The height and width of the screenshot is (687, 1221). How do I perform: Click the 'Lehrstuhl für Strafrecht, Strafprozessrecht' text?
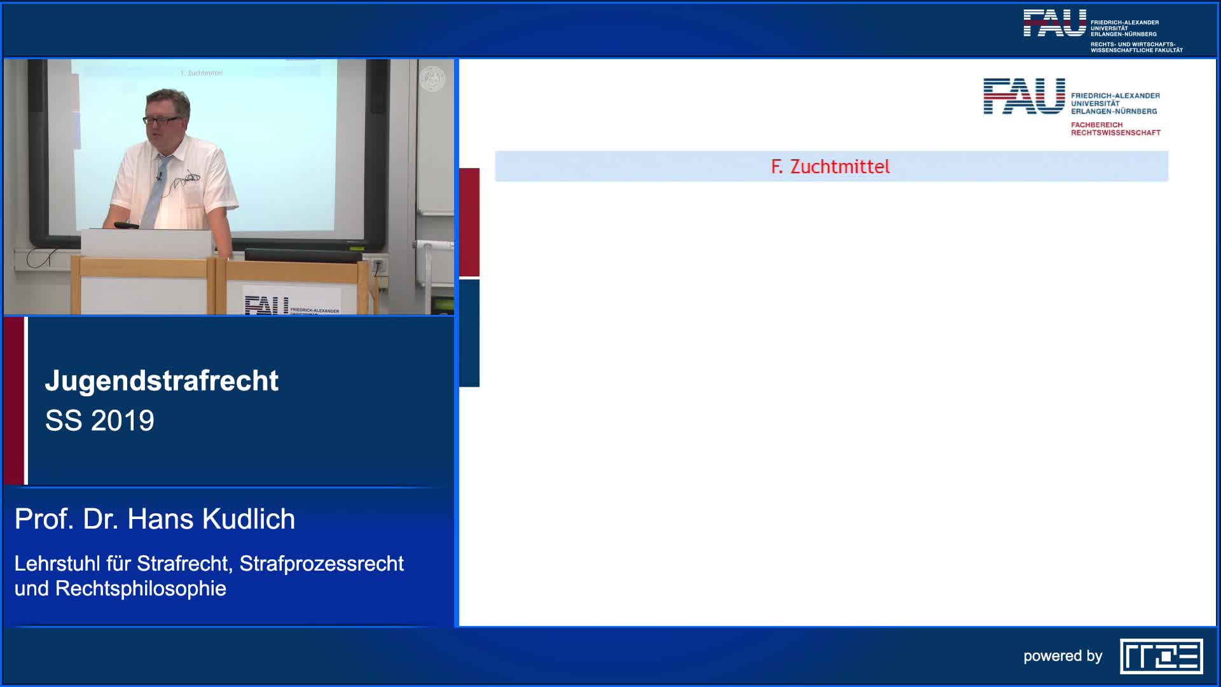pyautogui.click(x=209, y=564)
